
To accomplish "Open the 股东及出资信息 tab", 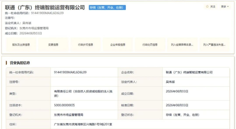I will [21, 45].
